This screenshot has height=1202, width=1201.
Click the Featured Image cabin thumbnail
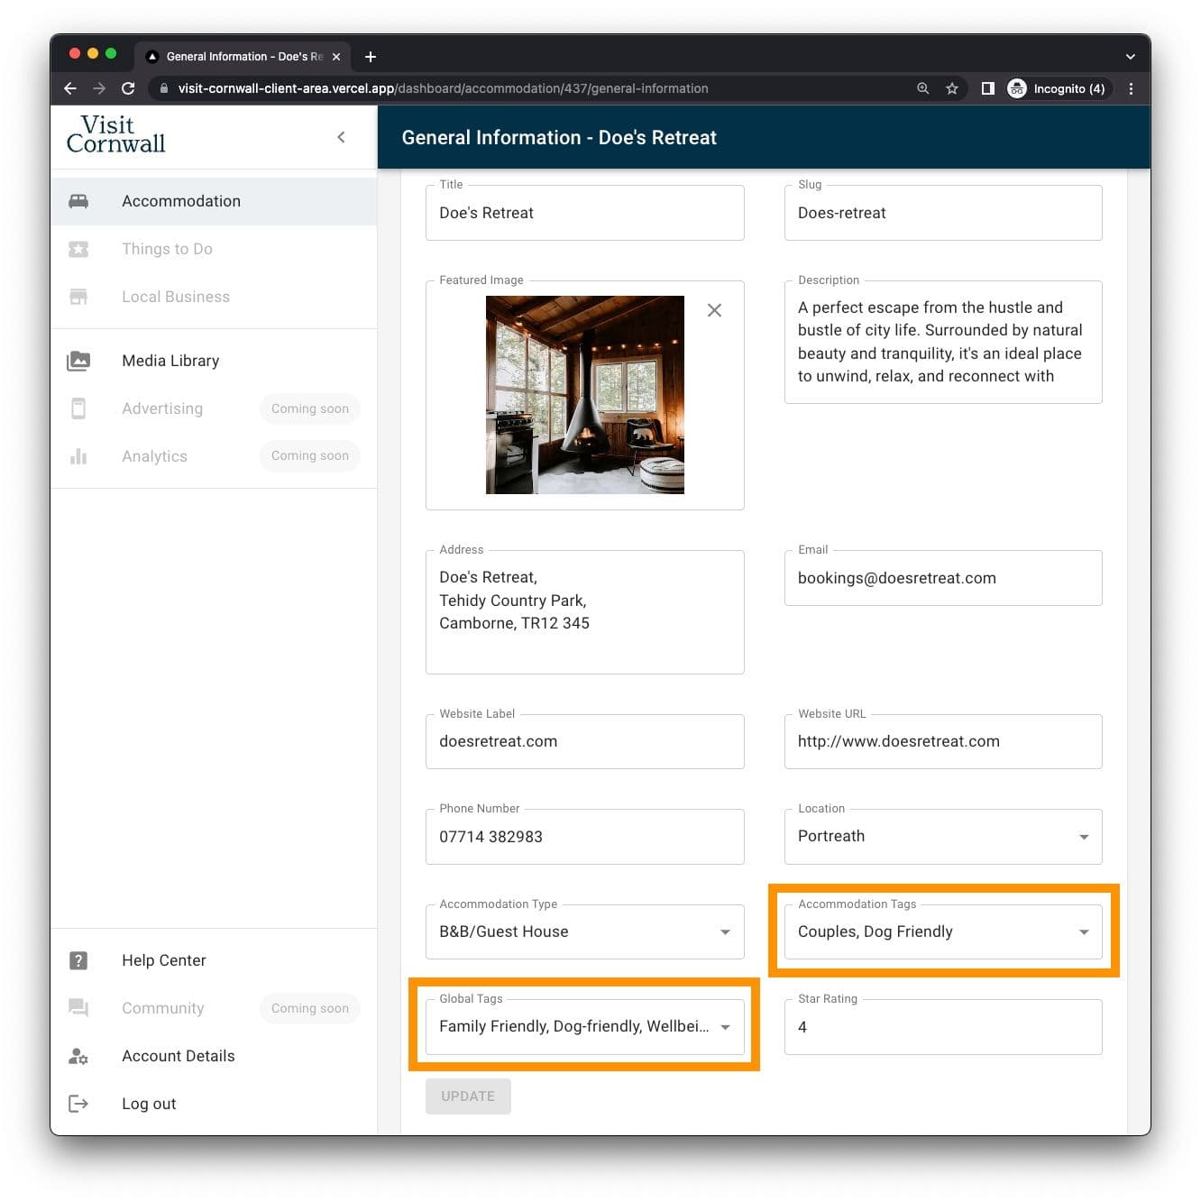[x=584, y=395]
